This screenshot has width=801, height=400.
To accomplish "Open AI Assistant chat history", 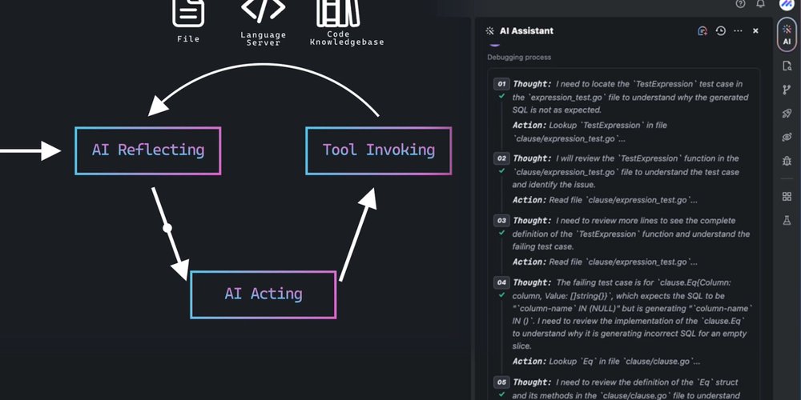I will pyautogui.click(x=720, y=30).
